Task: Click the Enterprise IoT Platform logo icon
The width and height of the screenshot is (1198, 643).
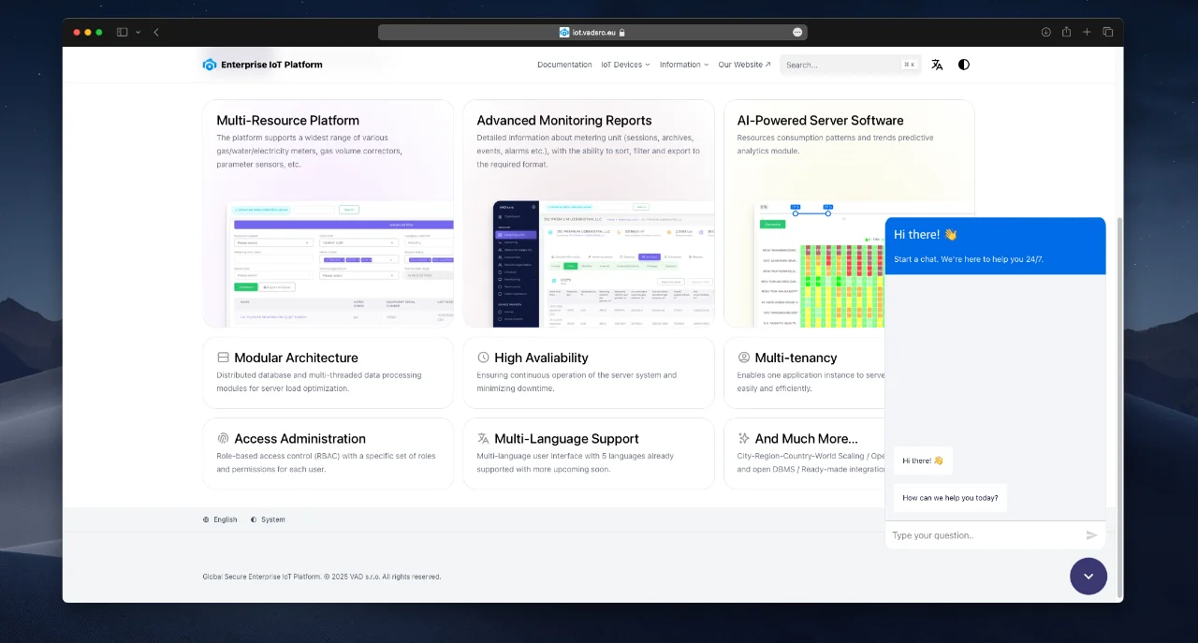Action: [x=210, y=65]
